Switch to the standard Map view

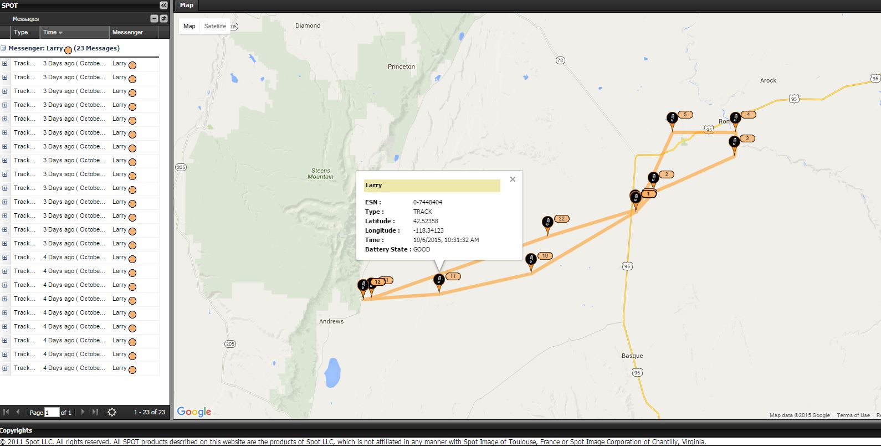point(189,26)
